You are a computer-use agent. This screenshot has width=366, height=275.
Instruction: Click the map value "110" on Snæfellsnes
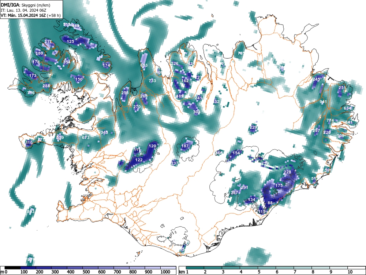coord(29,143)
